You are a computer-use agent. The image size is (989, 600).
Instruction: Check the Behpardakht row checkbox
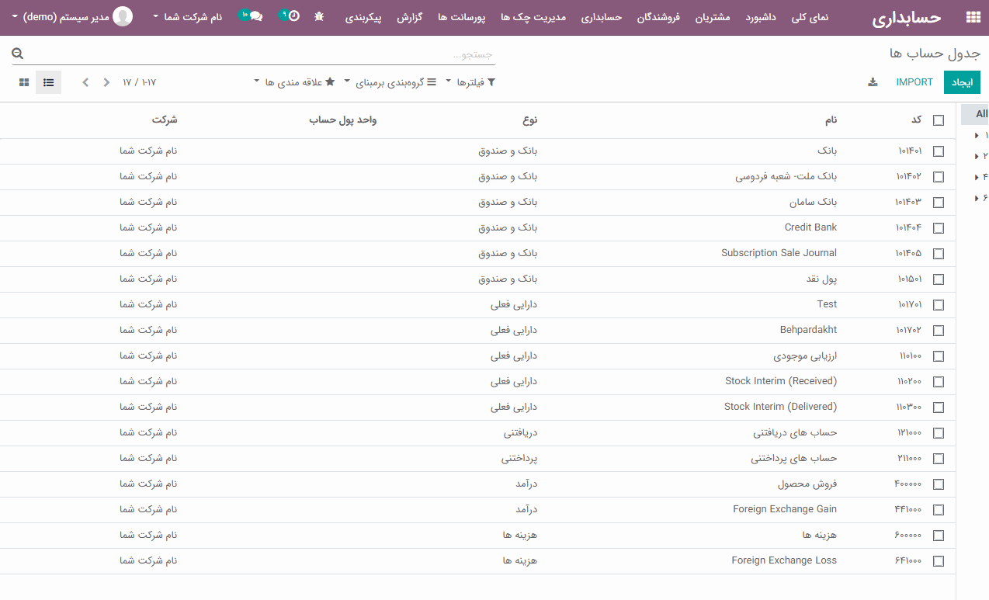click(x=939, y=331)
